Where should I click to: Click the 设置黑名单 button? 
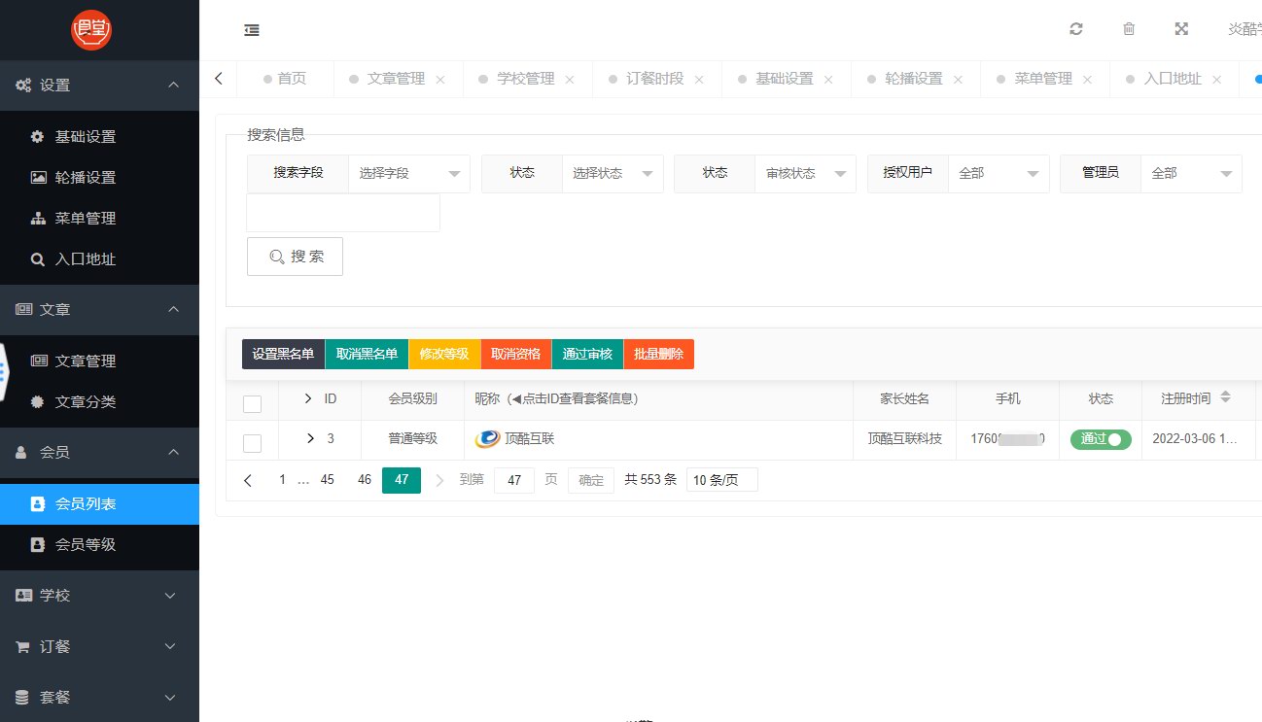(x=283, y=354)
